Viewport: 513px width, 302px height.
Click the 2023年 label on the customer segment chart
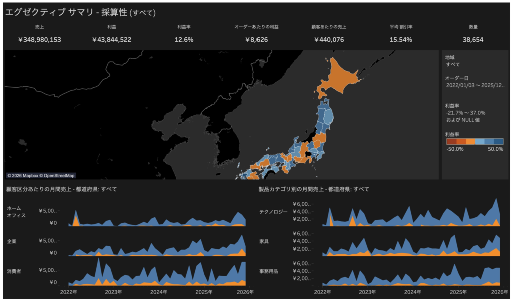pyautogui.click(x=113, y=292)
